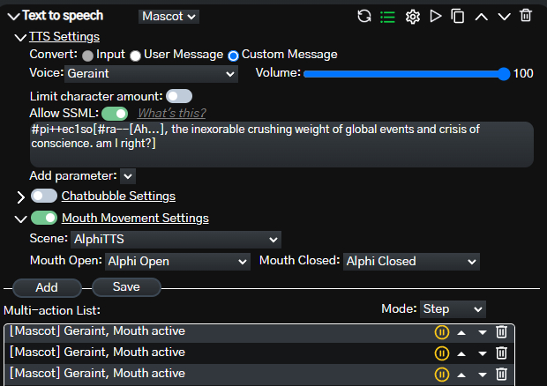The width and height of the screenshot is (547, 386).
Task: Open settings gear in Text to speech header
Action: click(412, 16)
